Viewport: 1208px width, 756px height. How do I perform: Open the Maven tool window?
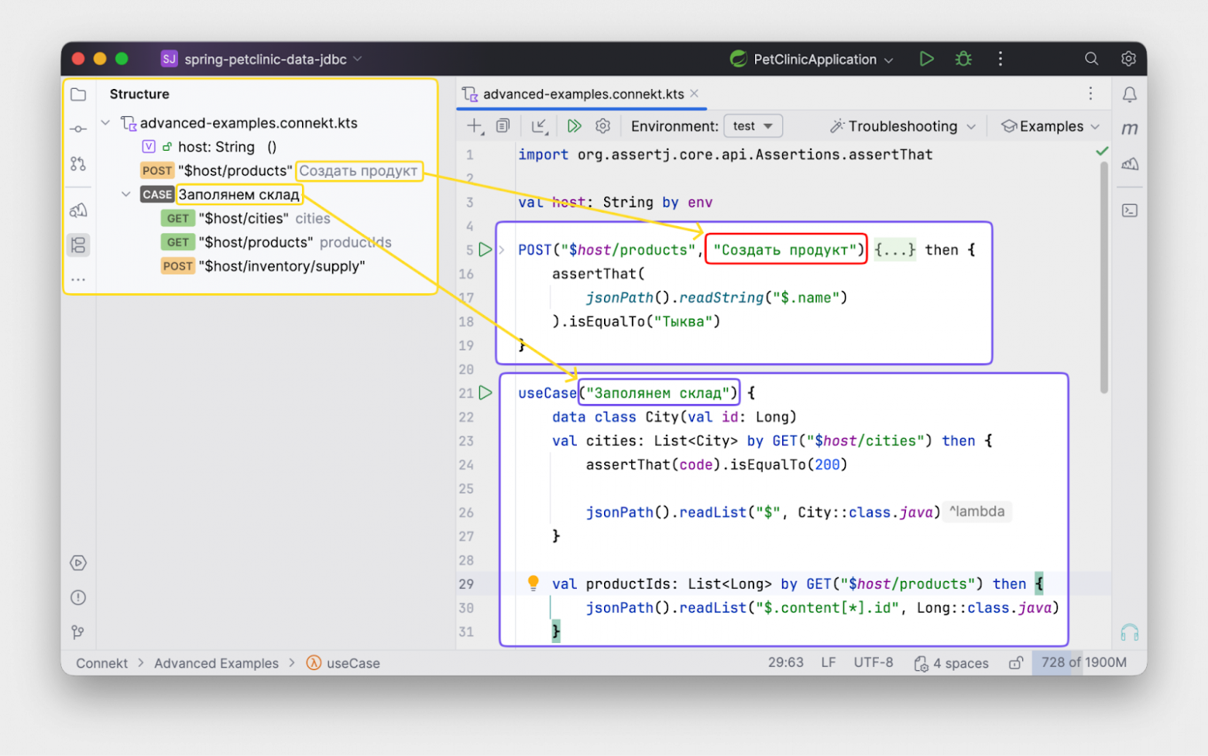[x=1129, y=128]
